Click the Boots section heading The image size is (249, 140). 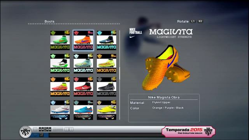coord(49,21)
